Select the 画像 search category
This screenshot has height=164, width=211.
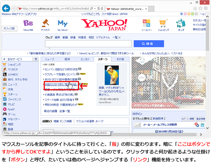57,37
